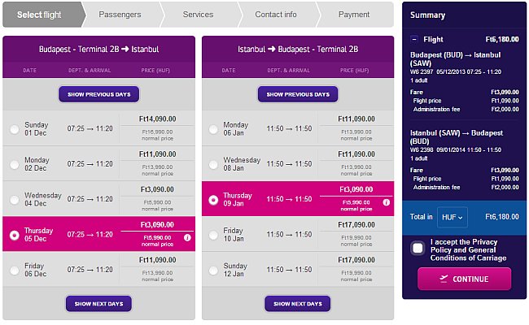Switch to the Contact info step
The height and width of the screenshot is (325, 529).
[x=274, y=15]
